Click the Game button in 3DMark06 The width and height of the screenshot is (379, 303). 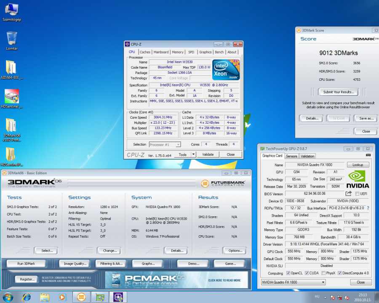point(230,263)
